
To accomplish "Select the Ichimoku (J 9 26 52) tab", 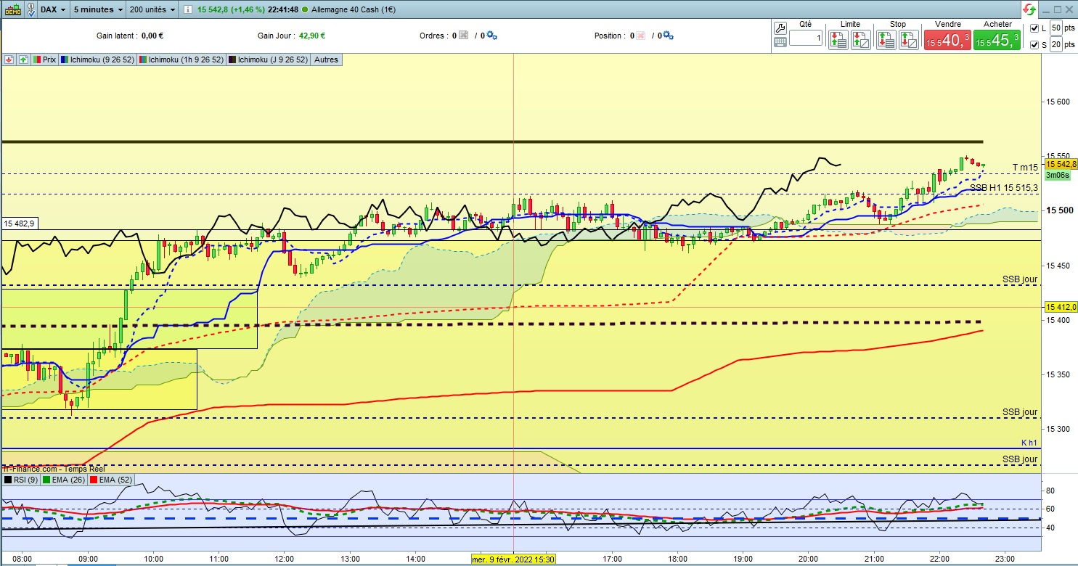I will tap(268, 60).
